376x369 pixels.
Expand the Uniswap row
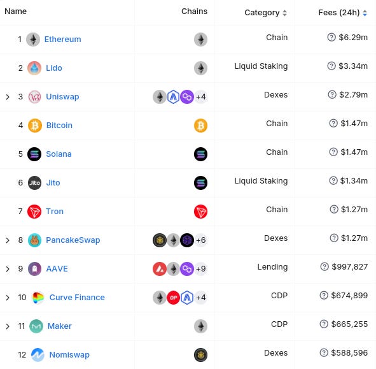pos(8,97)
